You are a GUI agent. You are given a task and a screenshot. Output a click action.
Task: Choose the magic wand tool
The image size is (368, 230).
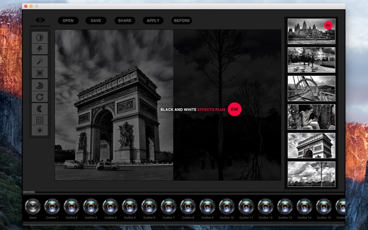pos(40,62)
